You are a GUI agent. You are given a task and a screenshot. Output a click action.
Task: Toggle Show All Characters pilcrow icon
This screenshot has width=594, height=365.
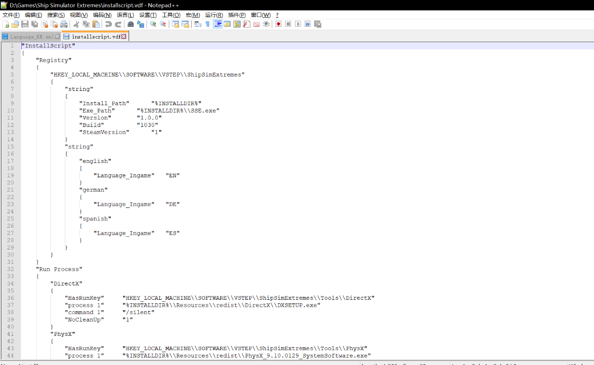point(207,24)
